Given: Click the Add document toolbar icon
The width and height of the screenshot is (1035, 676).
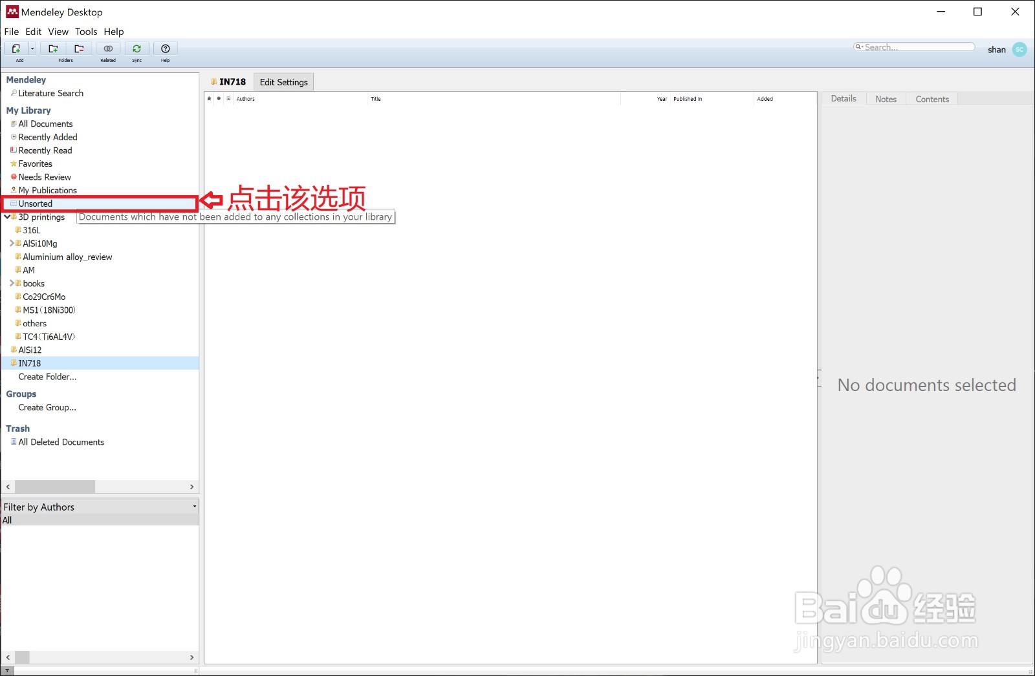Looking at the screenshot, I should tap(16, 48).
